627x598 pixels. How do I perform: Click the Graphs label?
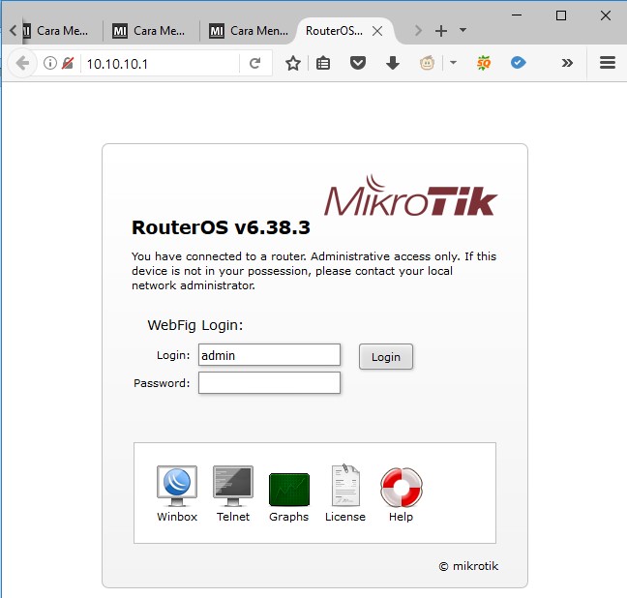(x=288, y=517)
